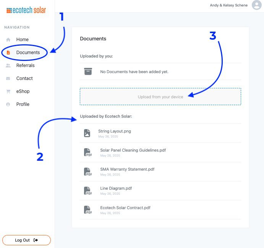Click PDF icon for Ecotech Solar Contract
Image resolution: width=264 pixels, height=248 pixels.
tap(88, 210)
